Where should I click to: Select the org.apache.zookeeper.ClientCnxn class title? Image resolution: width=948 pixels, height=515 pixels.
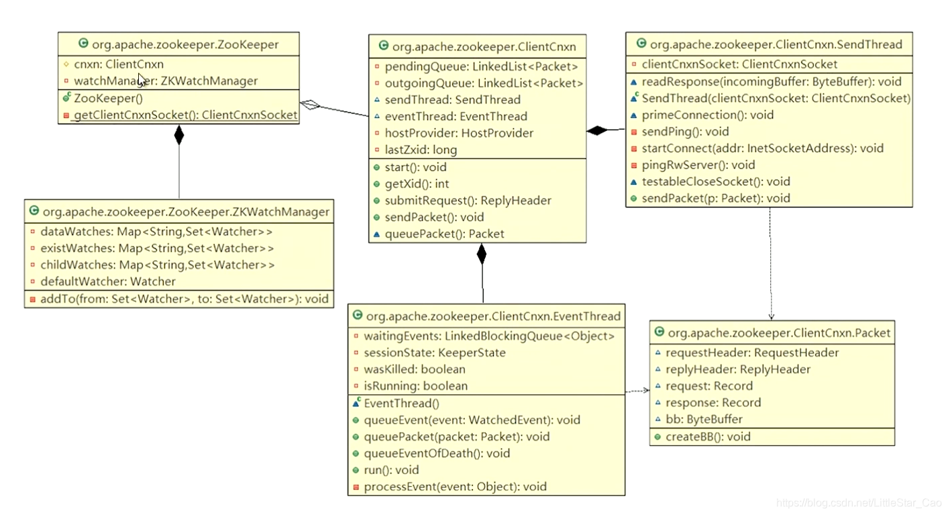[484, 46]
